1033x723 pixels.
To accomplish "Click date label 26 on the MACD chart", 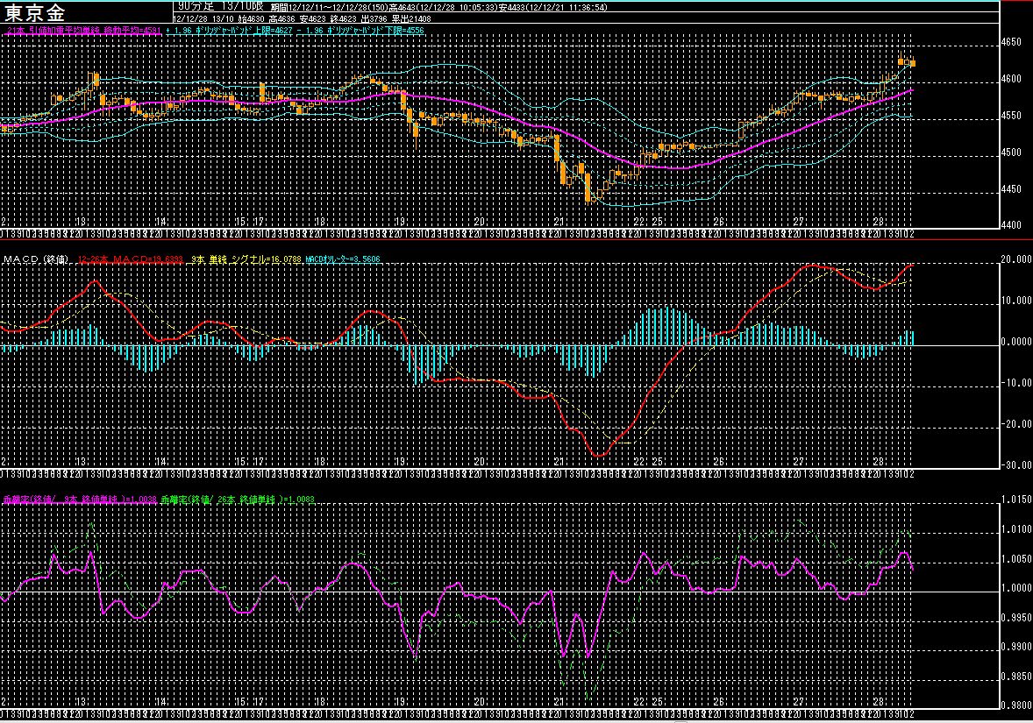I will [x=718, y=462].
